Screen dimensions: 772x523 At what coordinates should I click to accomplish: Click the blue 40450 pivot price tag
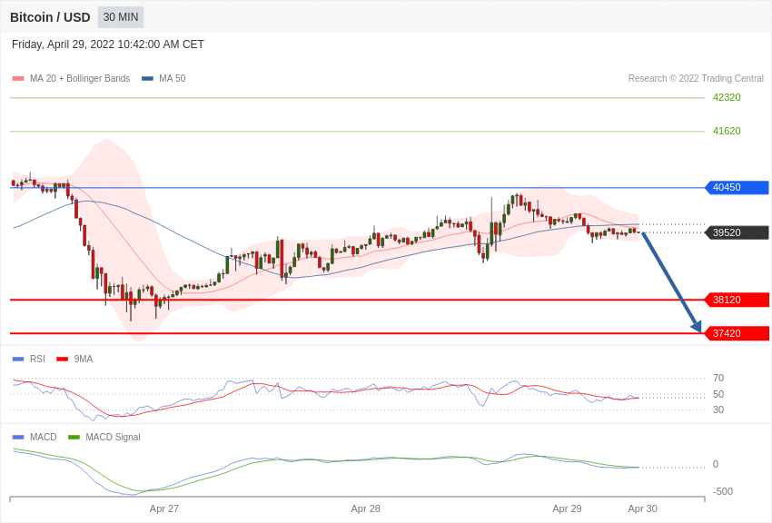point(737,187)
